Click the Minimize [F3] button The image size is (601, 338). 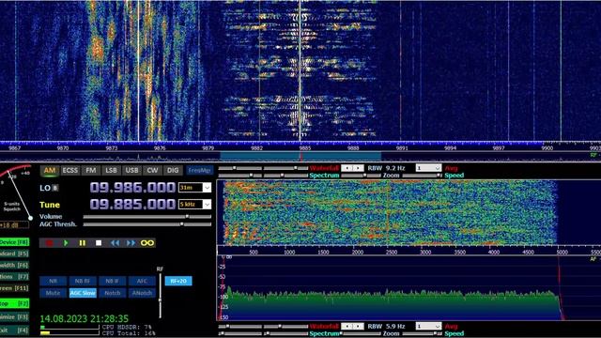(14, 317)
